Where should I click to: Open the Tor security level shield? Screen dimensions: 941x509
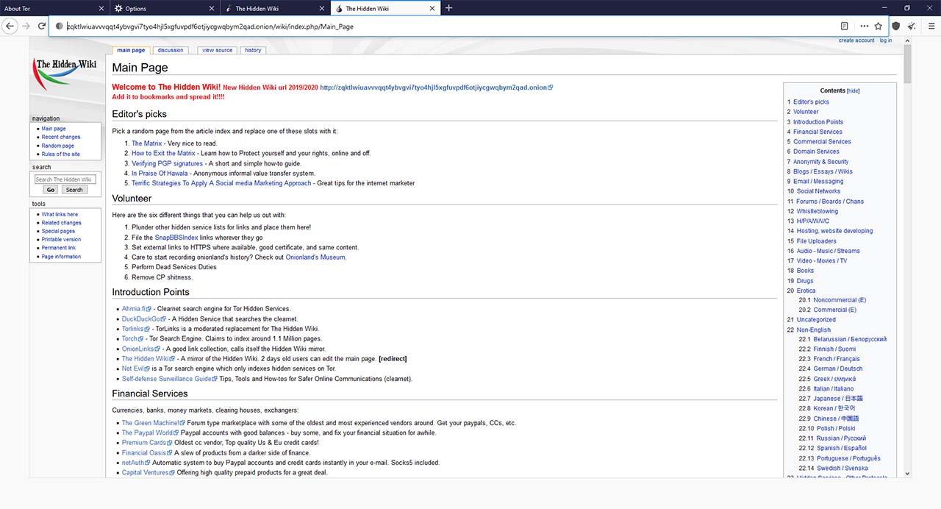(x=896, y=26)
